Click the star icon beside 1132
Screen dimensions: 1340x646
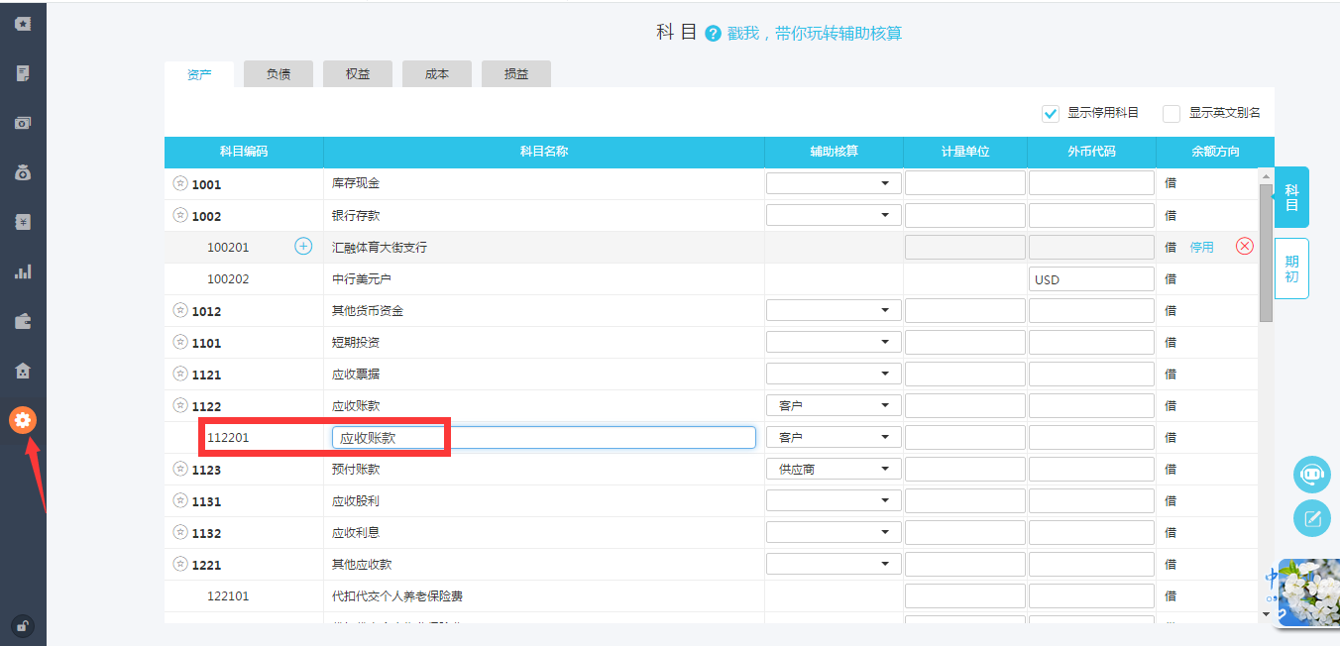point(180,532)
